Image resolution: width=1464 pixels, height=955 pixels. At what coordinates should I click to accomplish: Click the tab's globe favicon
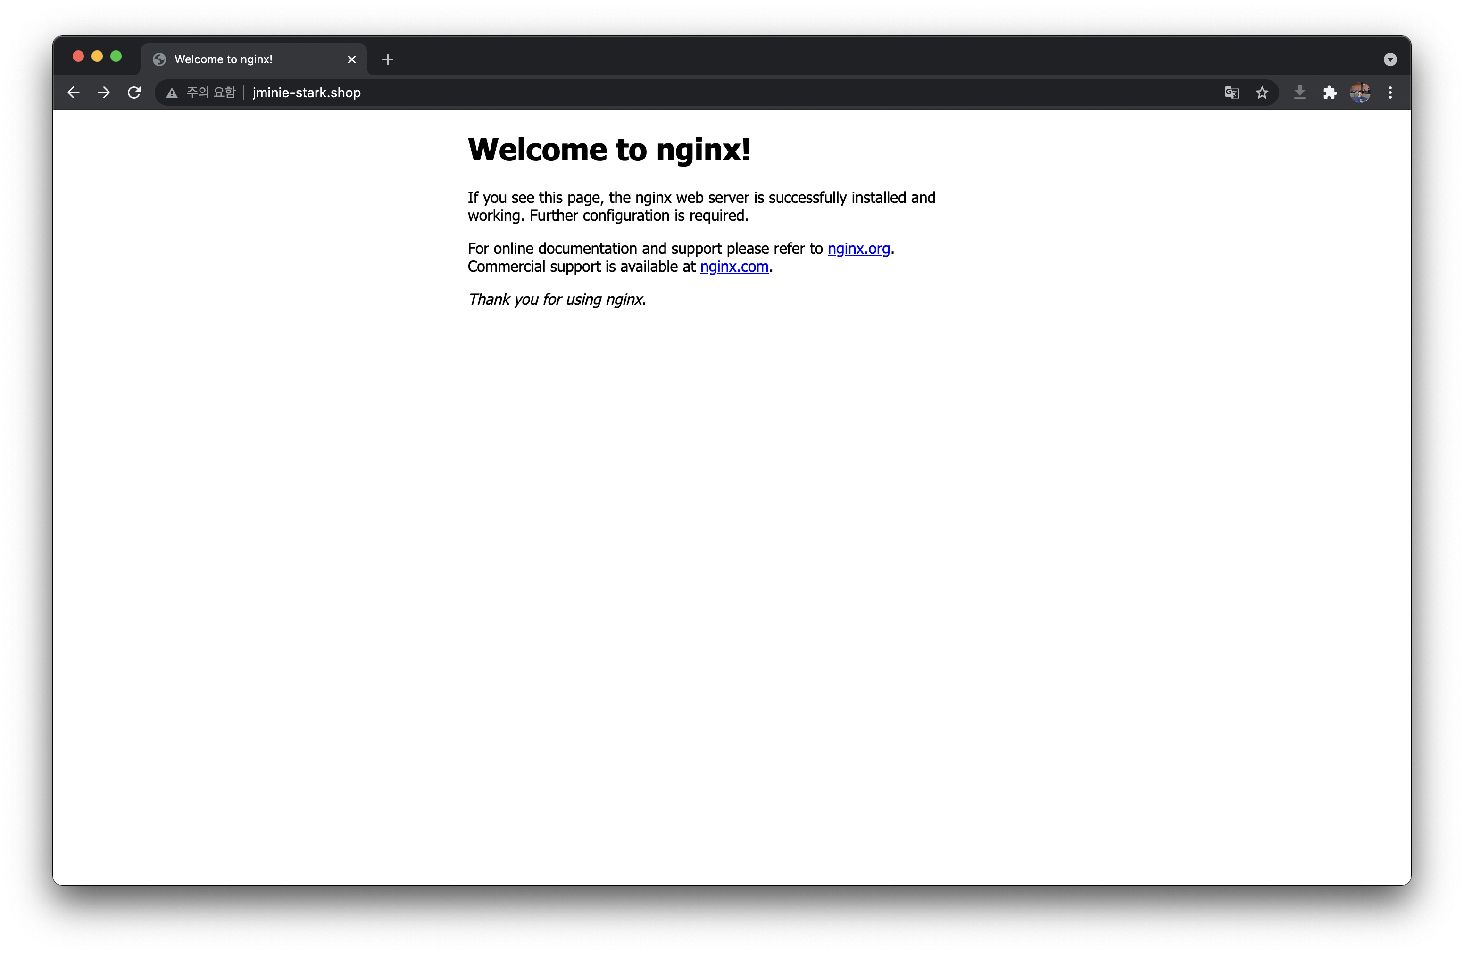(159, 59)
